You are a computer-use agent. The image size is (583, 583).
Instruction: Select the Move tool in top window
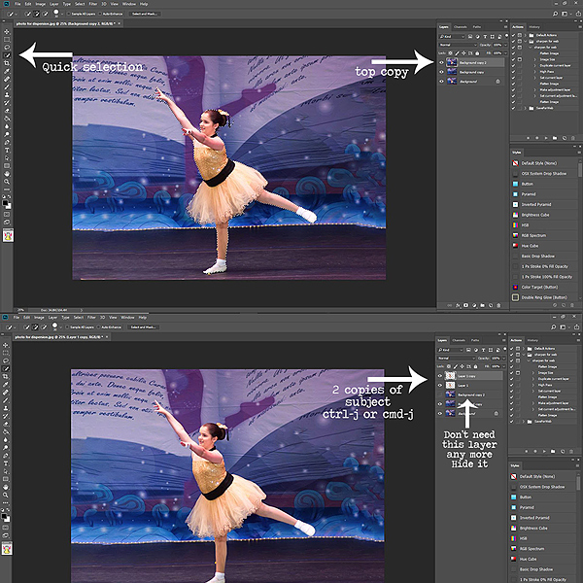point(7,32)
